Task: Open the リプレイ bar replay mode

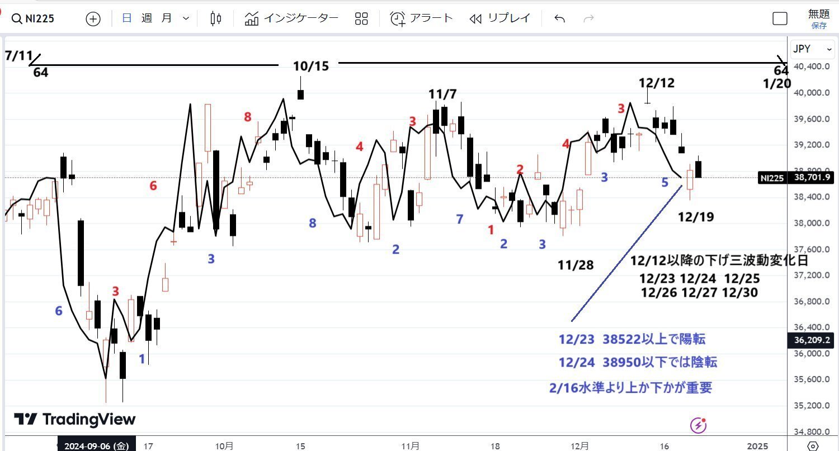Action: tap(500, 18)
